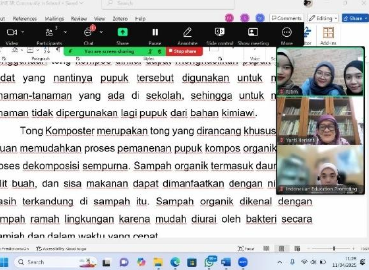
Task: Open the Editing mode dropdown
Action: [x=323, y=18]
